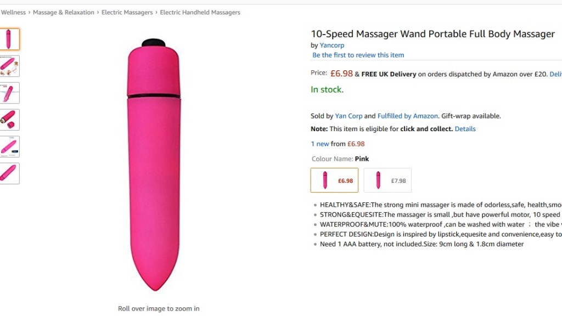
Task: Go to Massage & Relaxation breadcrumb
Action: click(x=63, y=13)
